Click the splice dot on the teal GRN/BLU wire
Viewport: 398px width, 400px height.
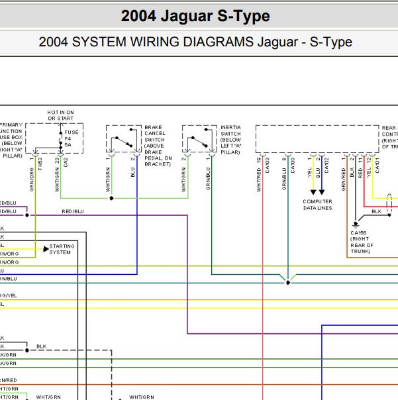pyautogui.click(x=288, y=282)
